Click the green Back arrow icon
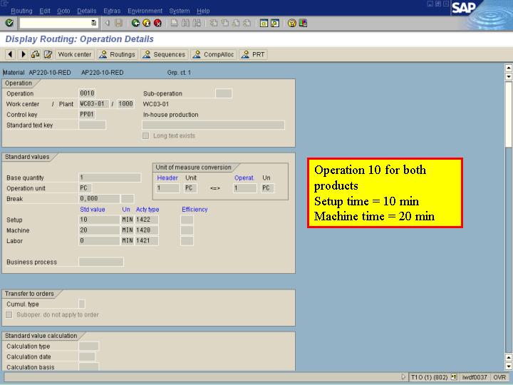 point(135,23)
